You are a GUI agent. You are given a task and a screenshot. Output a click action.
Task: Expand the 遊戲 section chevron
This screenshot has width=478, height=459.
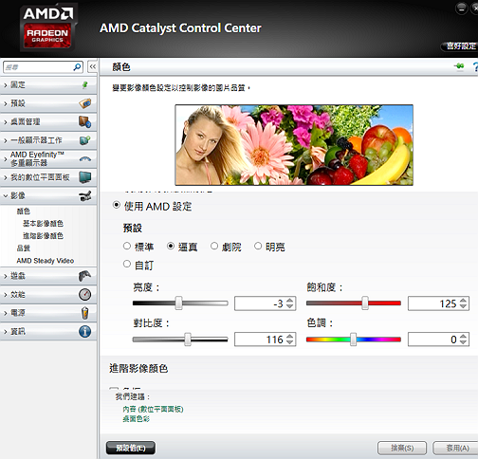(6, 276)
